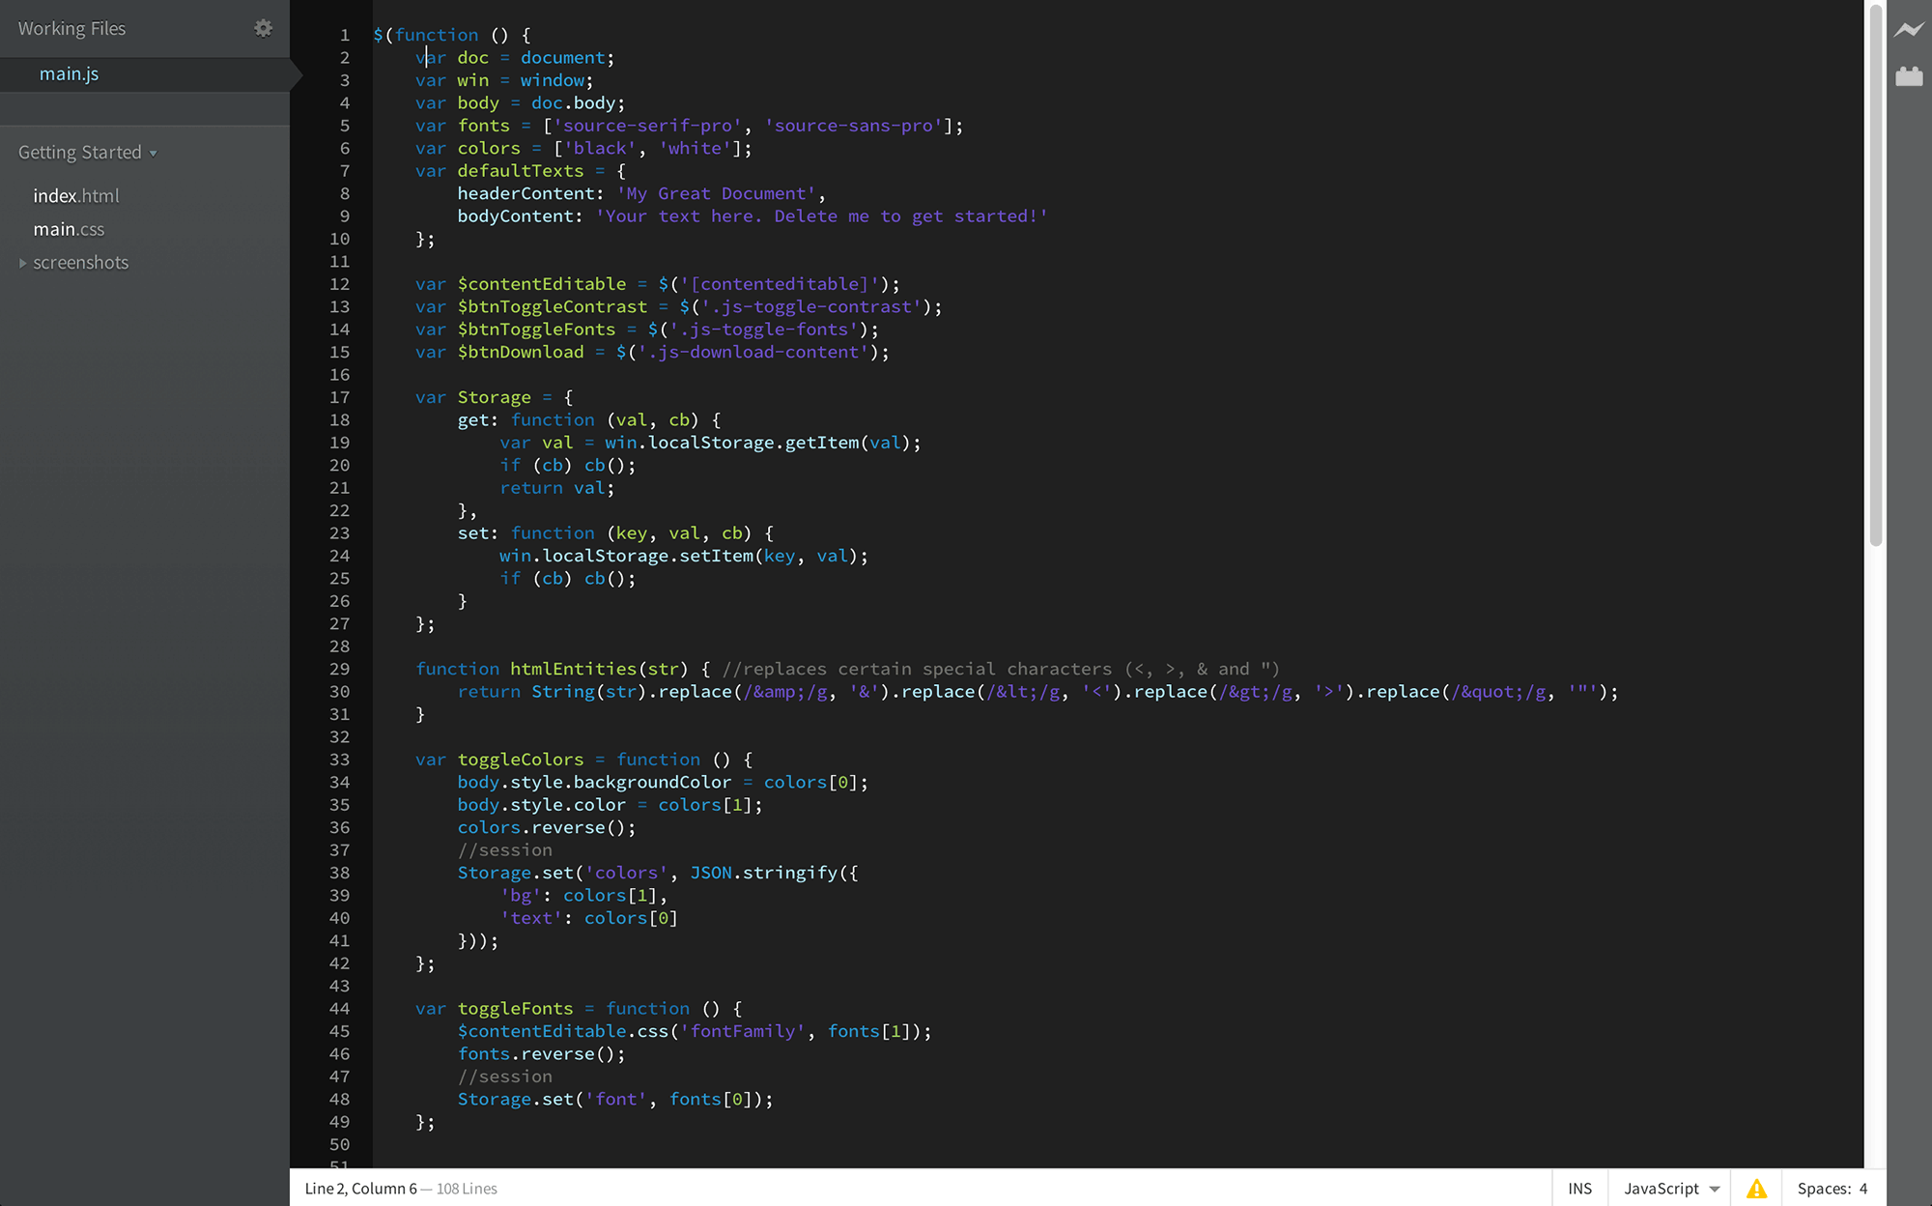Screen dimensions: 1932x1206
Task: Click the yellow lint warning triangle
Action: coord(1756,1189)
